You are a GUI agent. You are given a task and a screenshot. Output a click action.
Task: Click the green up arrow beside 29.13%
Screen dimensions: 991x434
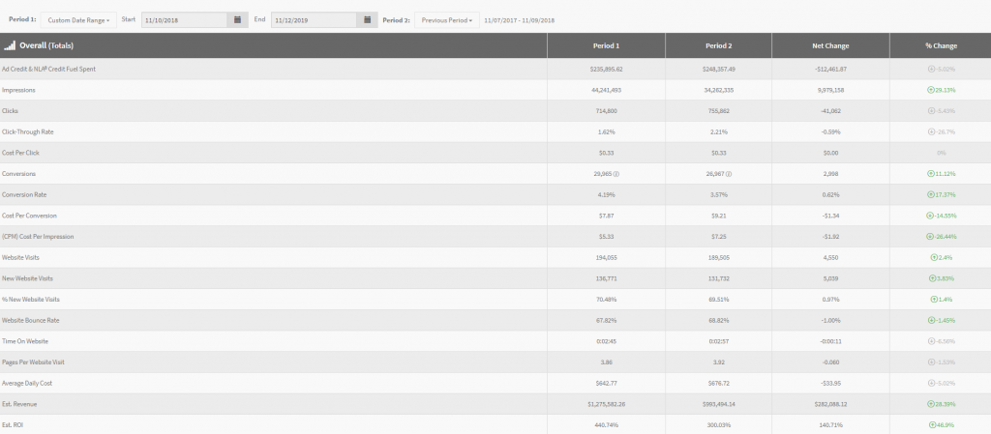point(930,90)
